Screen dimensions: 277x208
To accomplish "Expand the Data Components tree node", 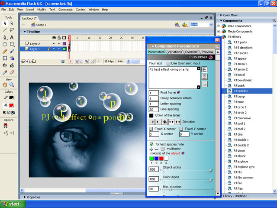I will (219, 26).
